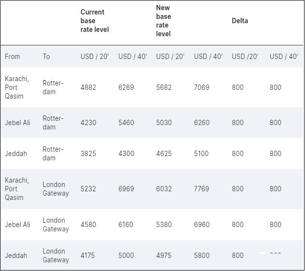Select the 4580 Jebel Ali rate cell
Image resolution: width=305 pixels, height=271 pixels.
(x=88, y=225)
